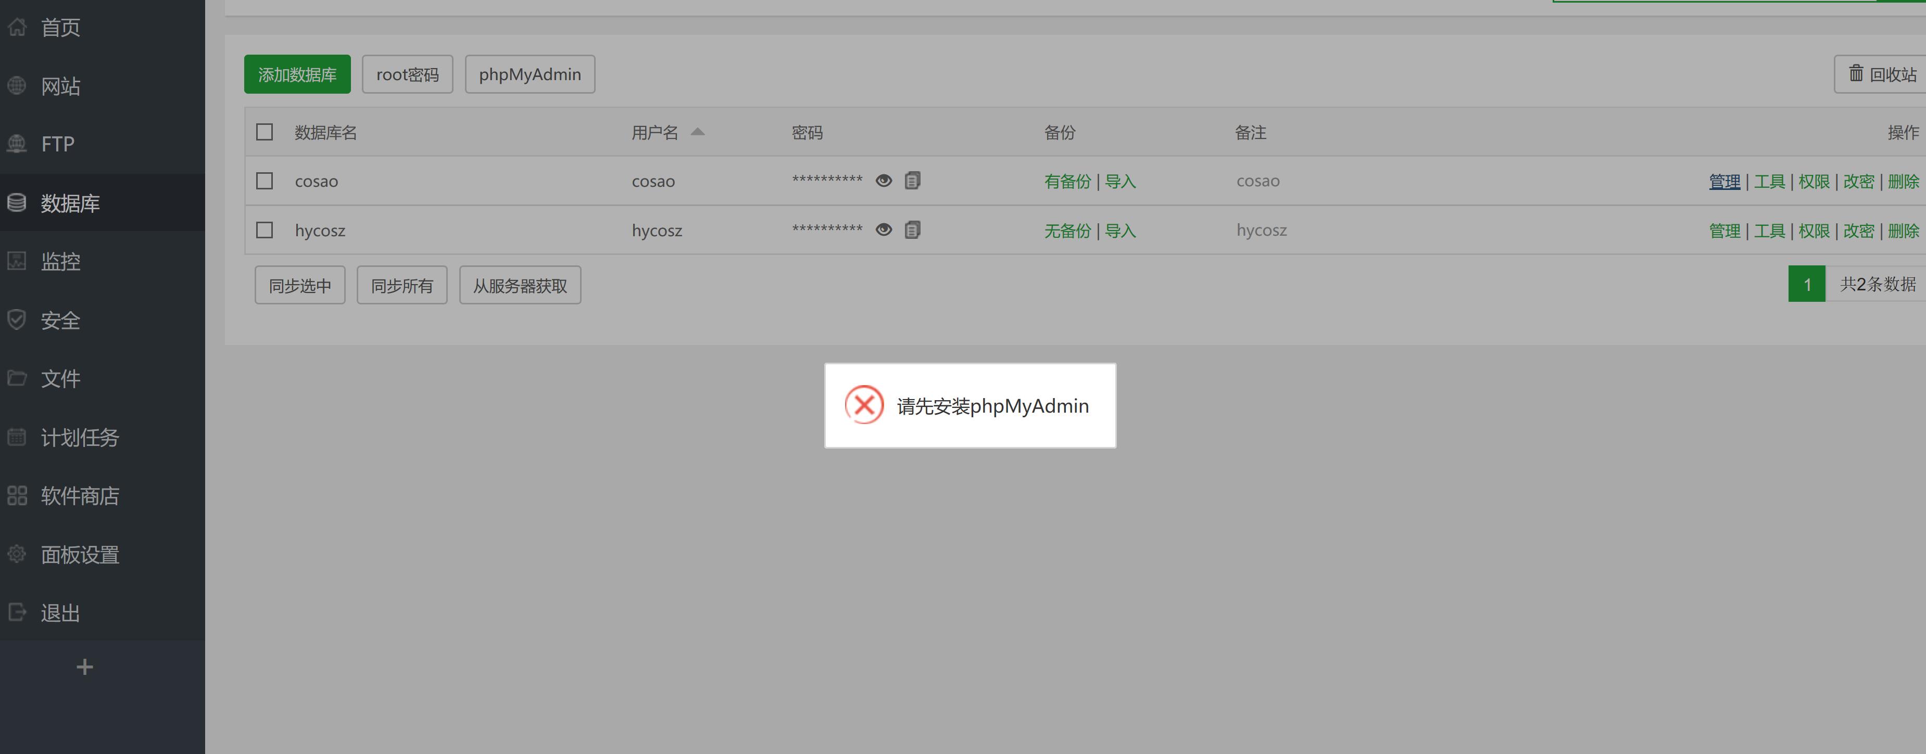Click 导入 import link for hycosz
1926x754 pixels.
point(1120,231)
